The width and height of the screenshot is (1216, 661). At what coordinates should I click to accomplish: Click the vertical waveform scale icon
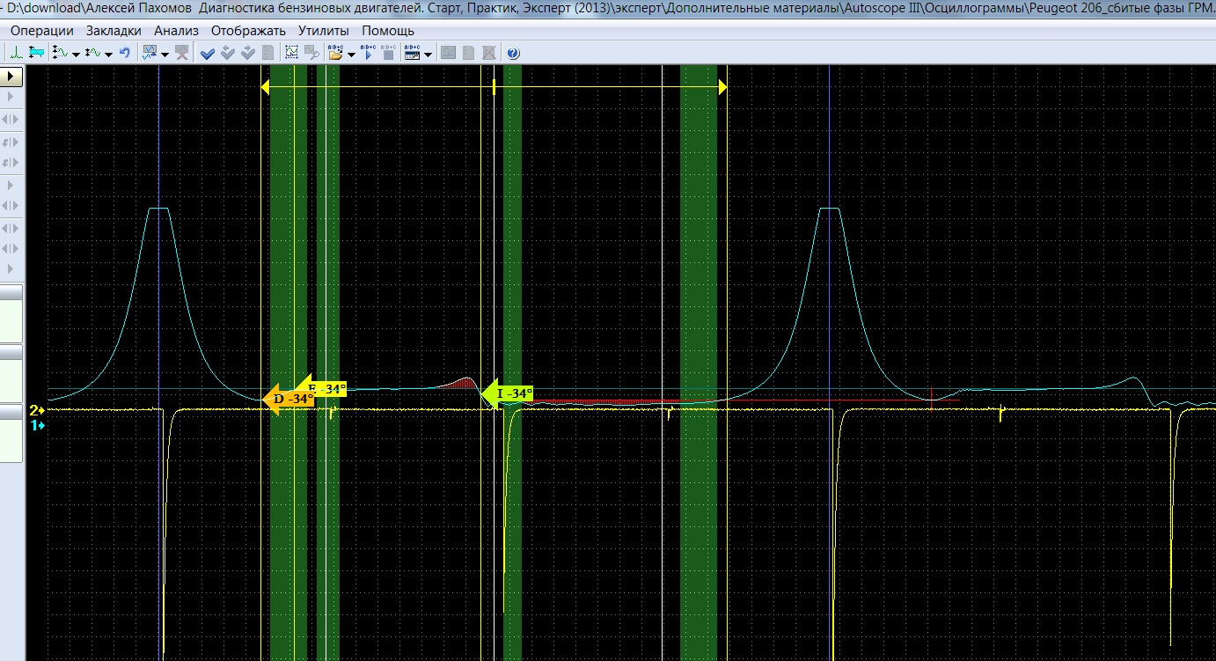point(60,53)
